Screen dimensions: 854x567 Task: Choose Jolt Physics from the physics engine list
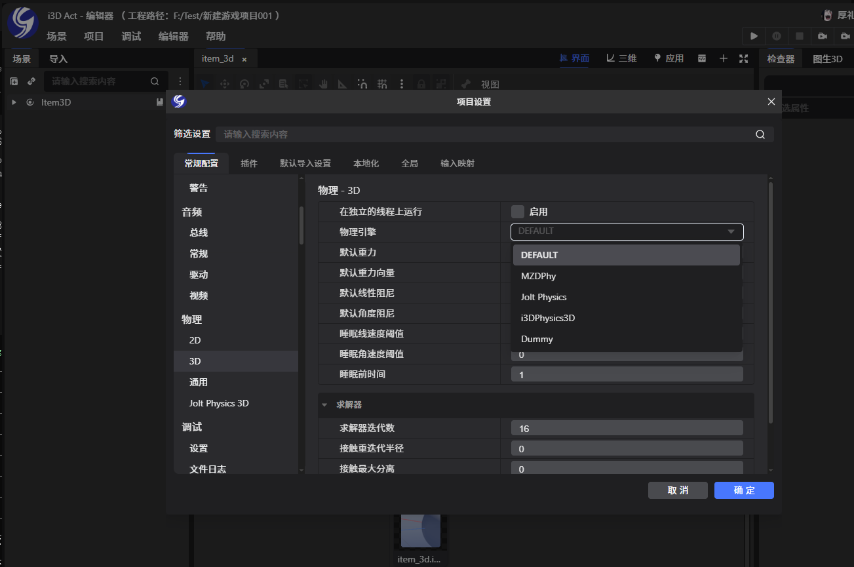[627, 297]
